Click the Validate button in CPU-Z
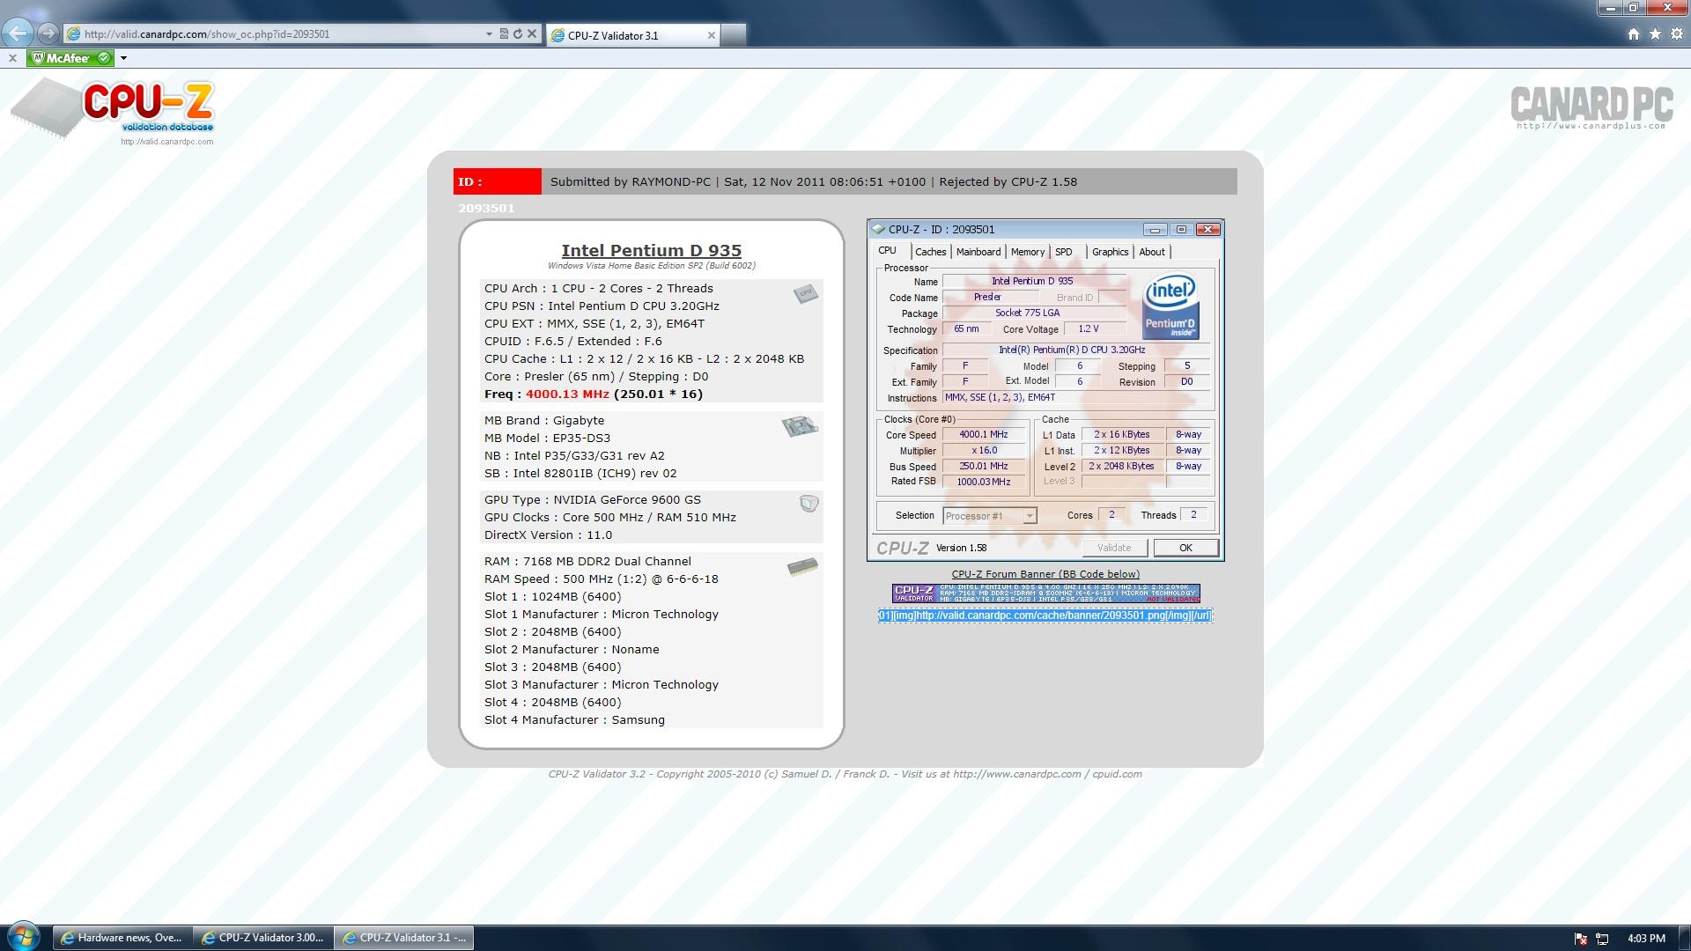 pyautogui.click(x=1114, y=548)
